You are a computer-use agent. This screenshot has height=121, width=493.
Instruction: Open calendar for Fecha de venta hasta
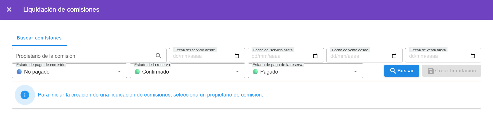[473, 56]
